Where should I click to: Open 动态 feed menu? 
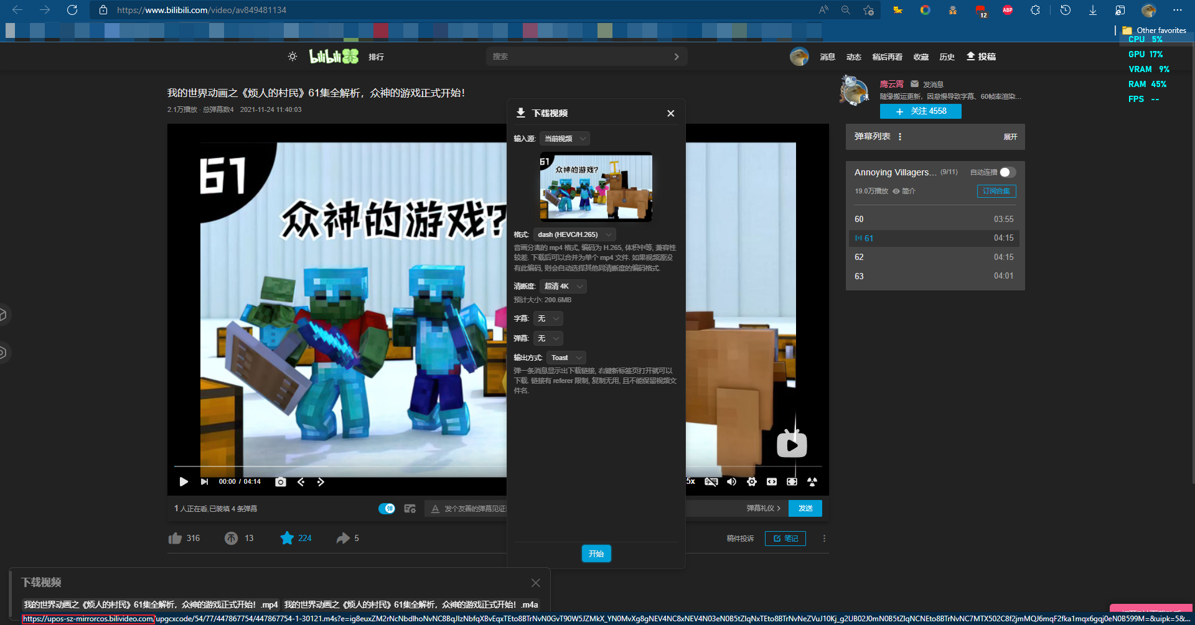pos(853,57)
